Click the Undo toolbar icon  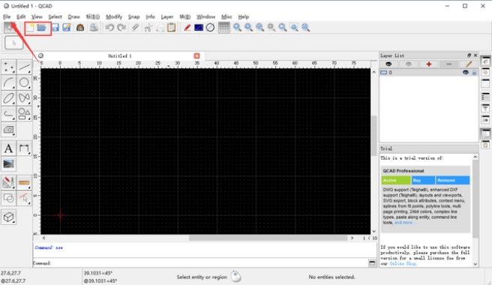(x=109, y=28)
